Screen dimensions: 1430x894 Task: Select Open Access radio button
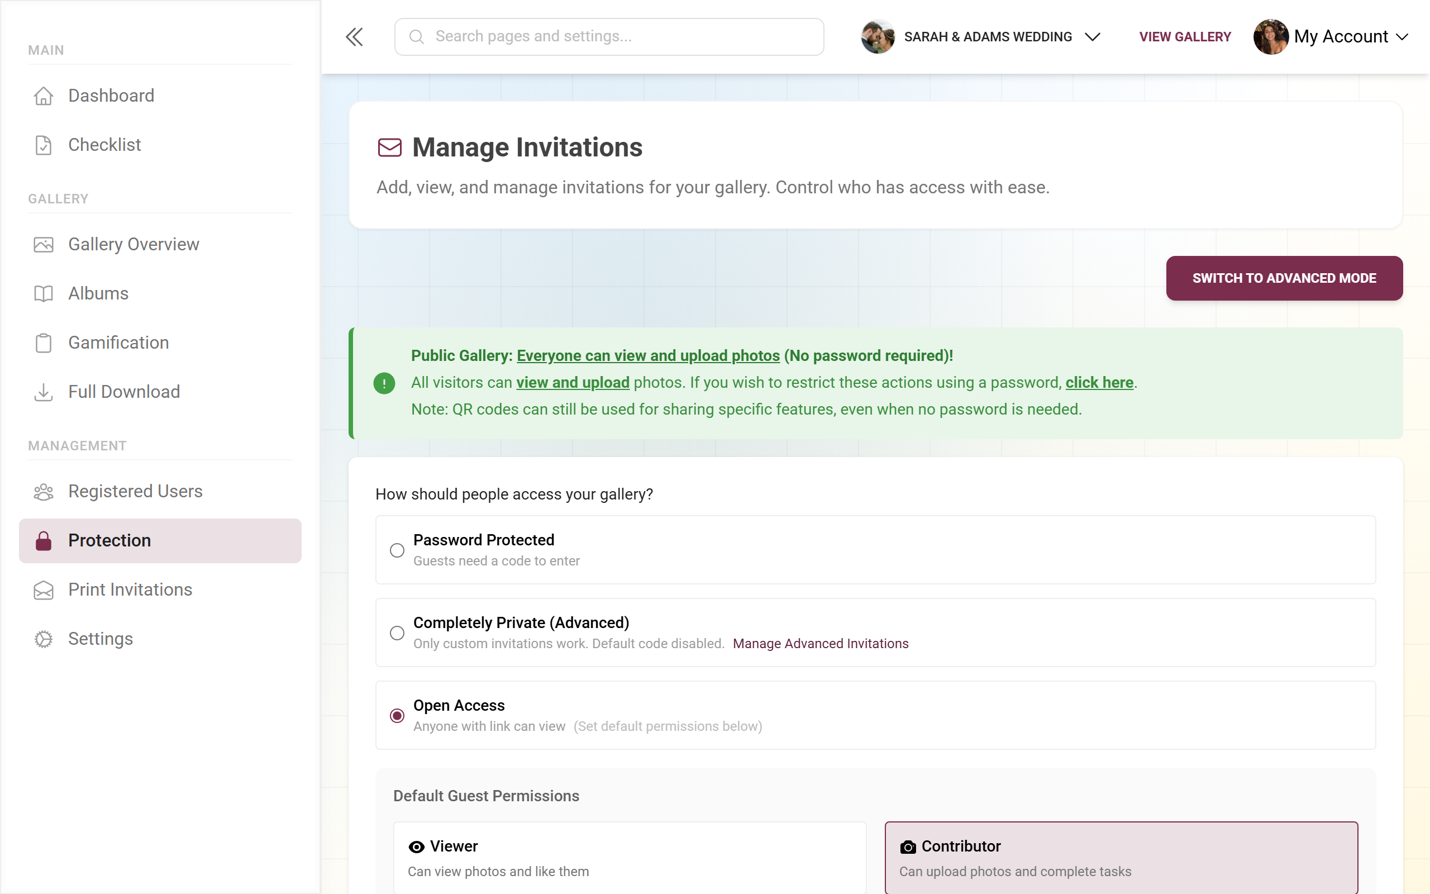pos(397,716)
